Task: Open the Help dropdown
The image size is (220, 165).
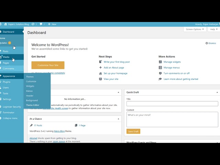Action: (214, 29)
